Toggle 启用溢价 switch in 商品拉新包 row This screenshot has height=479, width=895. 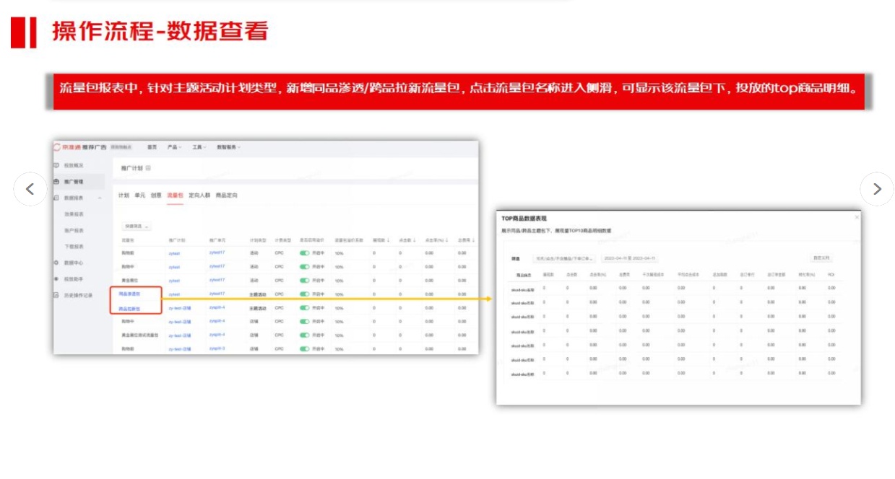click(304, 308)
